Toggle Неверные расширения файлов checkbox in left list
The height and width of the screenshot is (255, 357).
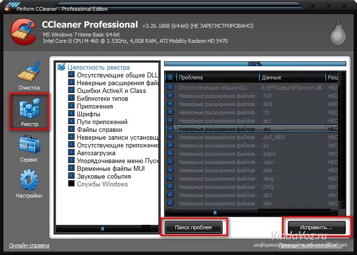pos(71,82)
